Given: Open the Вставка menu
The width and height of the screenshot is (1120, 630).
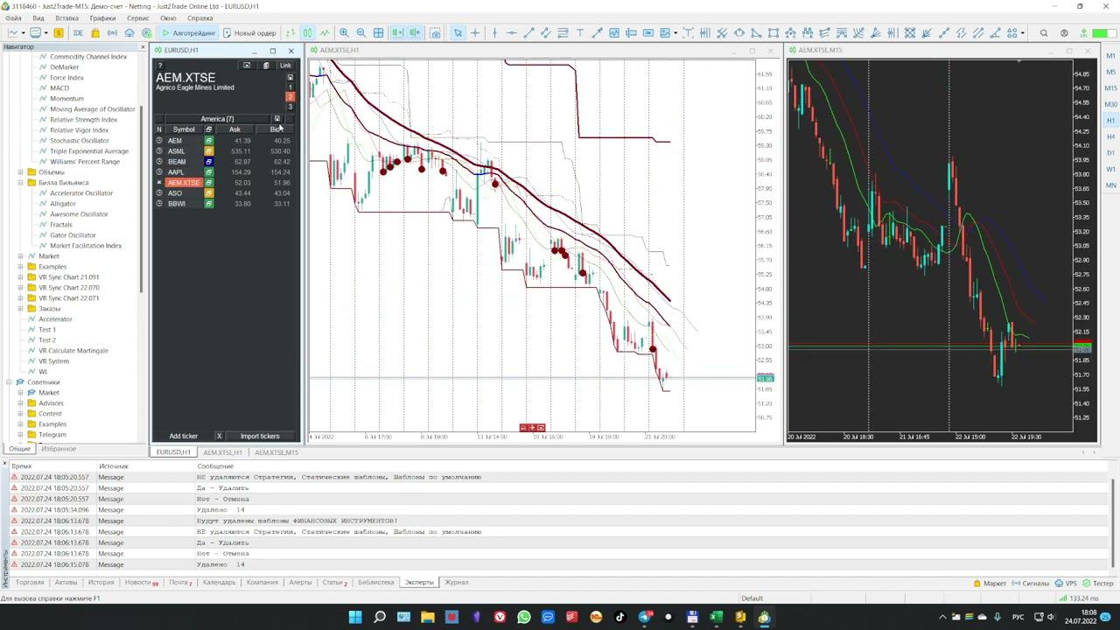Looking at the screenshot, I should [66, 18].
